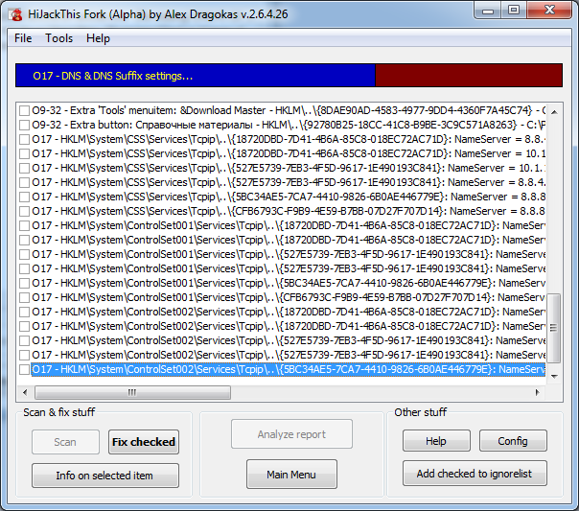Click the down arrow of the vertical scrollbar
The image size is (579, 511).
pyautogui.click(x=553, y=377)
